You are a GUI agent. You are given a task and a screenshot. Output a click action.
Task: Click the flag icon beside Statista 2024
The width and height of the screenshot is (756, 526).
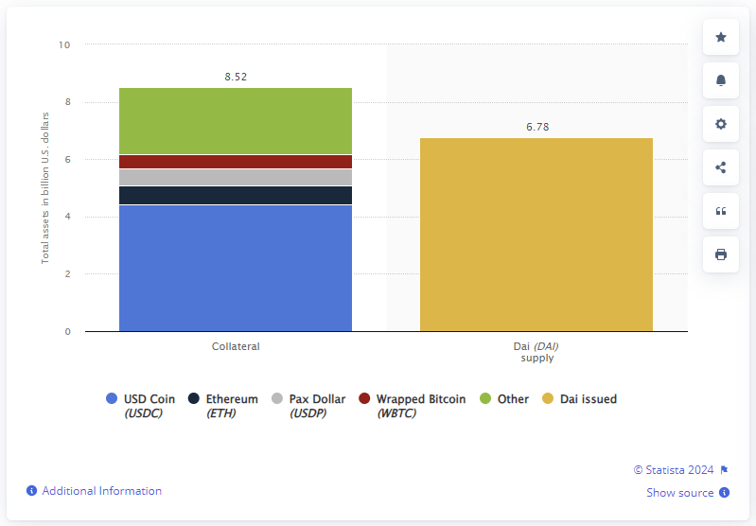pyautogui.click(x=724, y=469)
